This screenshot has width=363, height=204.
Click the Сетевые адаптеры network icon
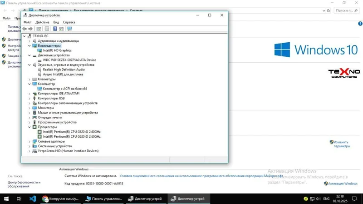tap(34, 141)
